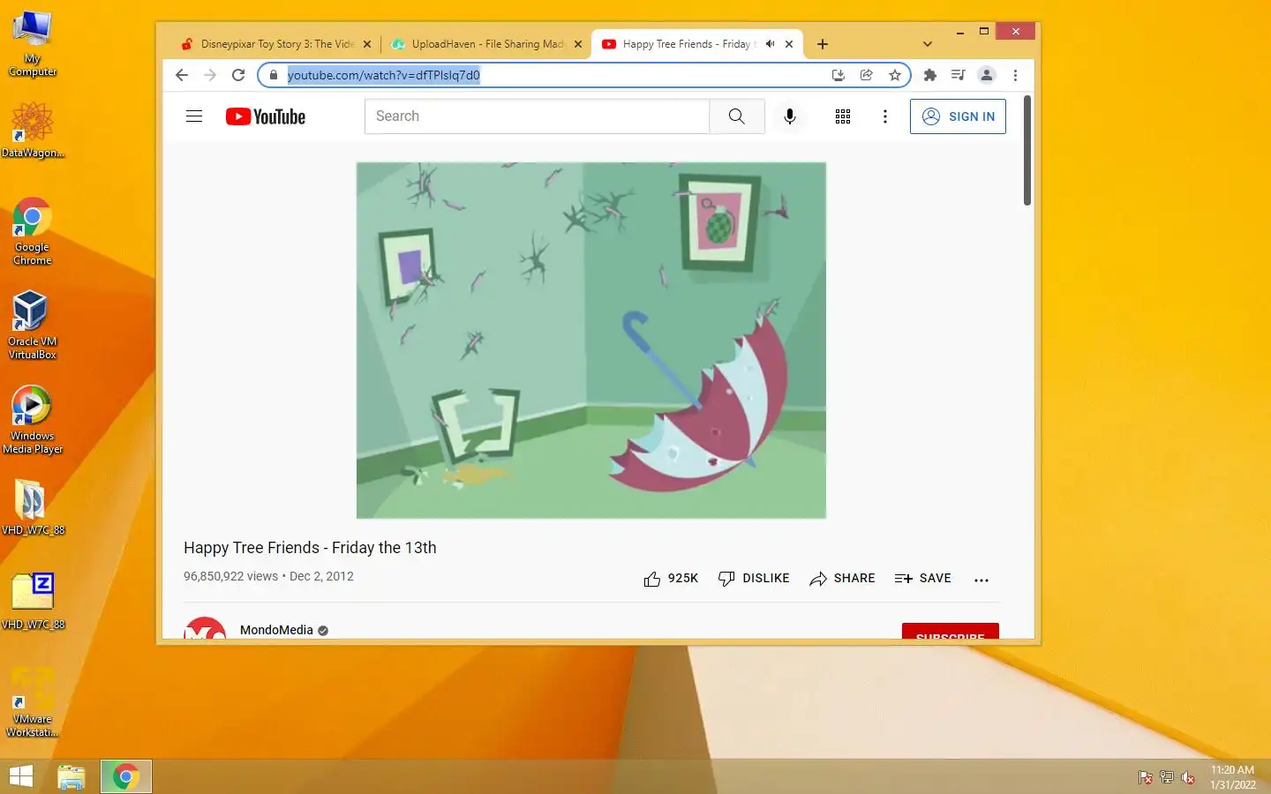Screen dimensions: 1271x794
Task: Bookmark this tab with the star icon
Action: pyautogui.click(x=895, y=75)
